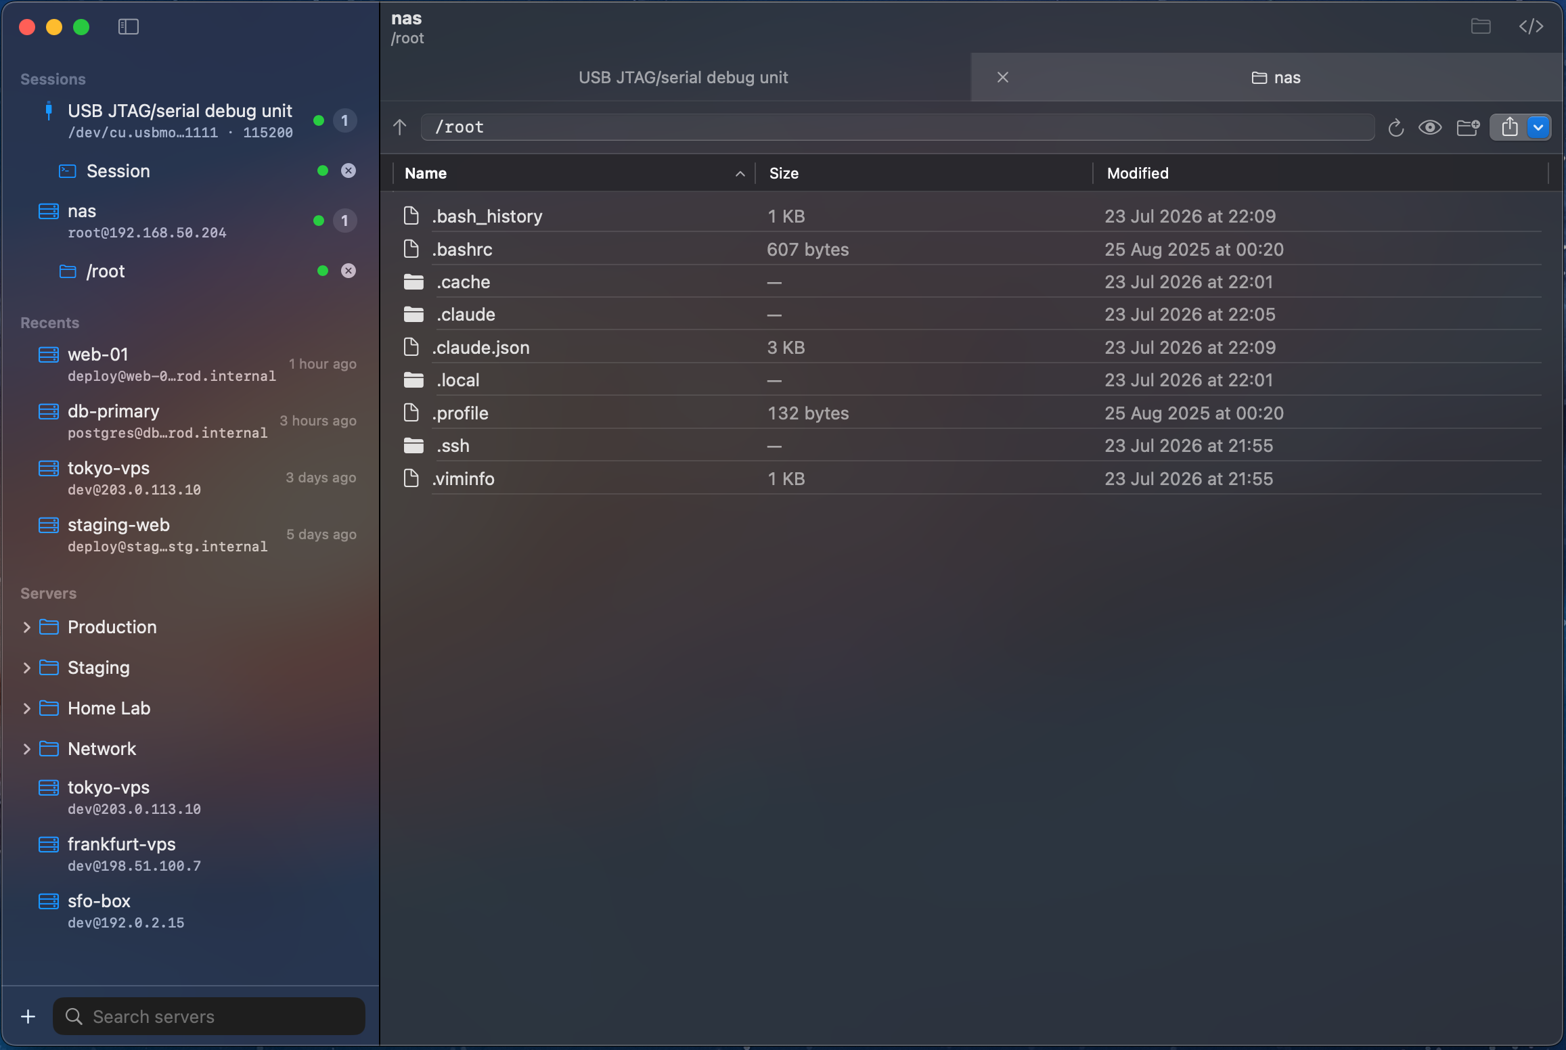Toggle hidden files eye icon
Viewport: 1566px width, 1050px height.
coord(1430,127)
